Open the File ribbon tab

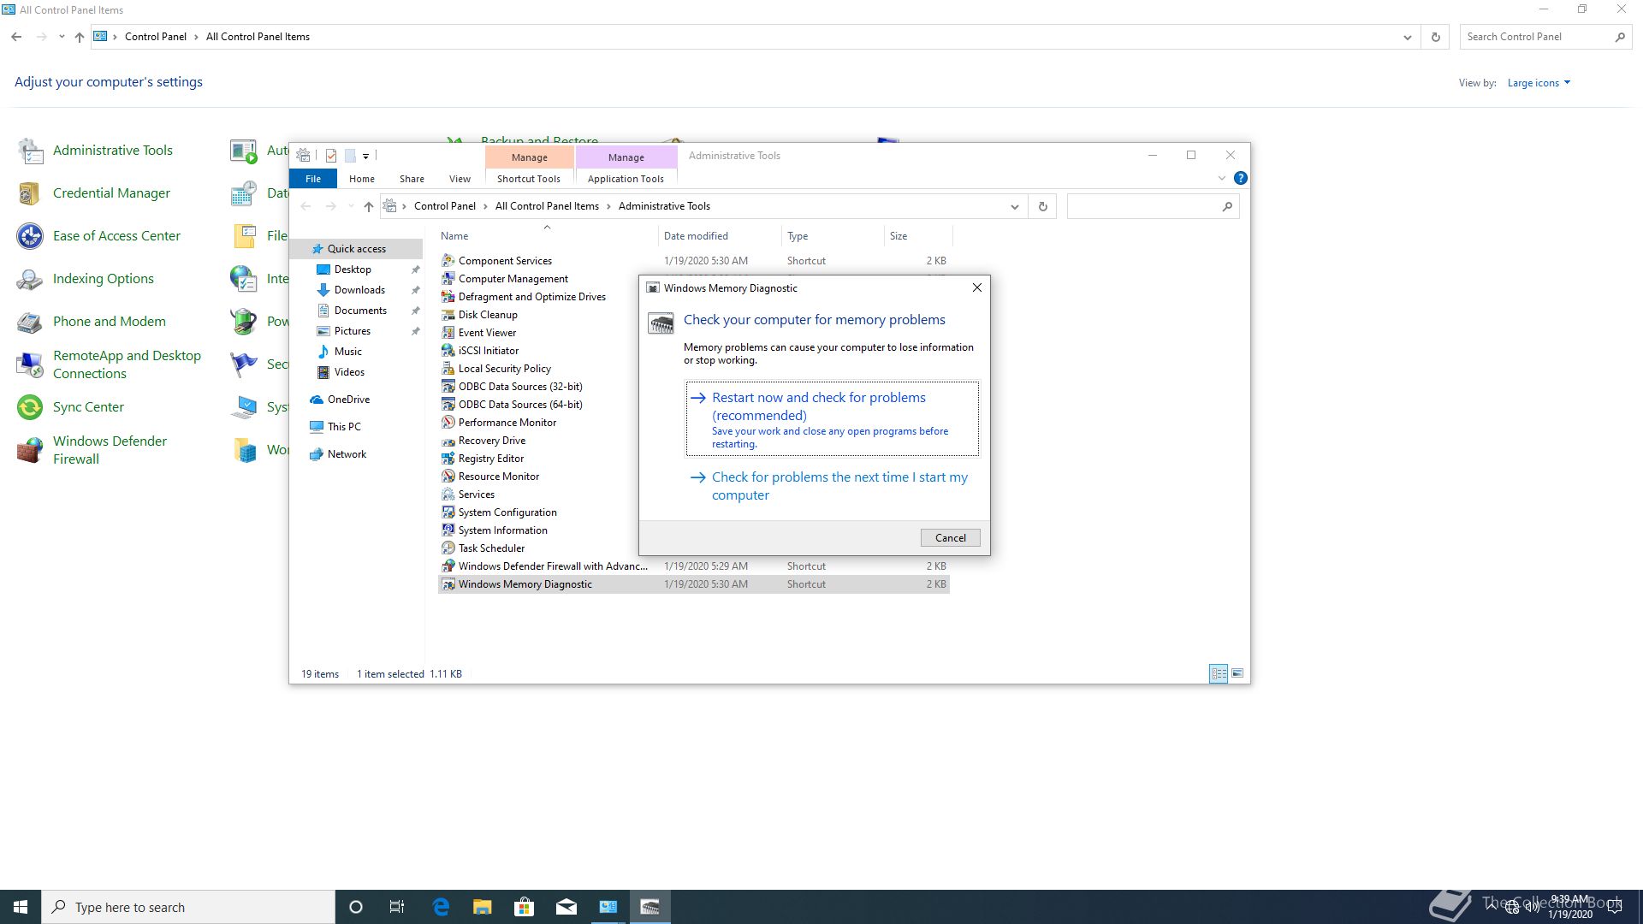pyautogui.click(x=313, y=178)
